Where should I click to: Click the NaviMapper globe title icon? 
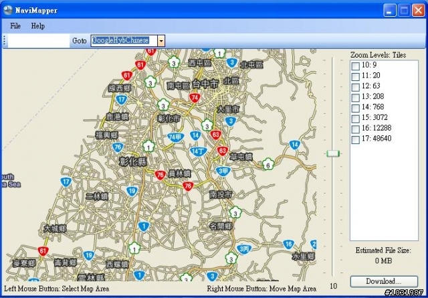(8, 10)
